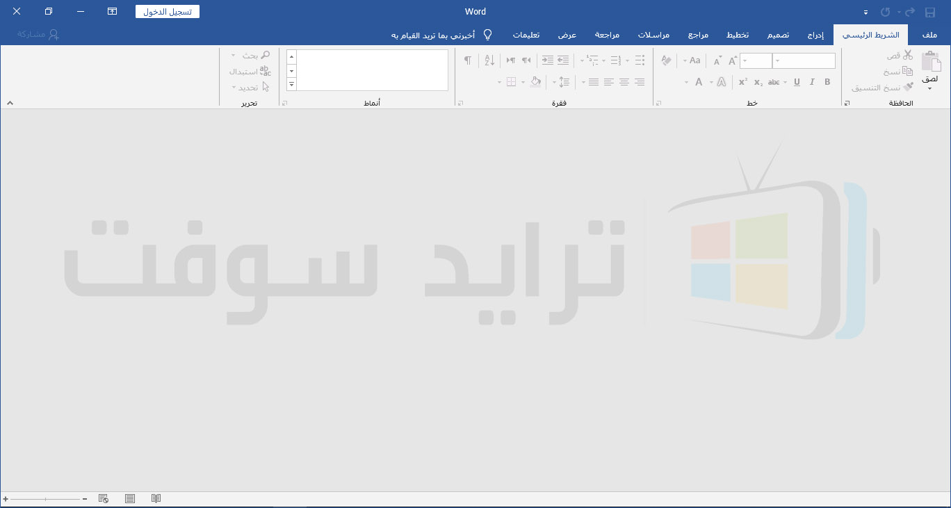
Task: Open Customize Quick Access Toolbar arrow
Action: point(865,13)
